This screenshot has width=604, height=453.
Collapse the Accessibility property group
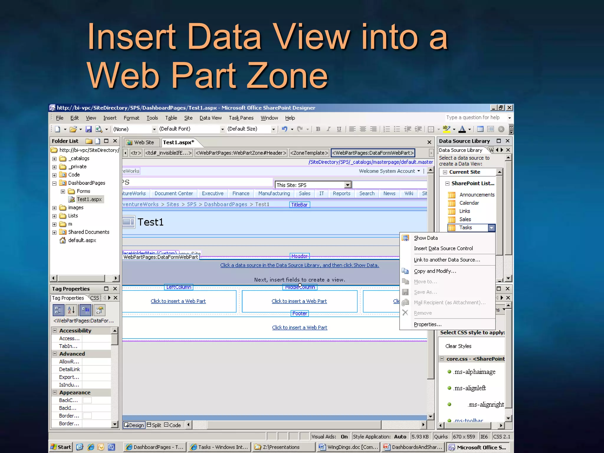(x=55, y=331)
